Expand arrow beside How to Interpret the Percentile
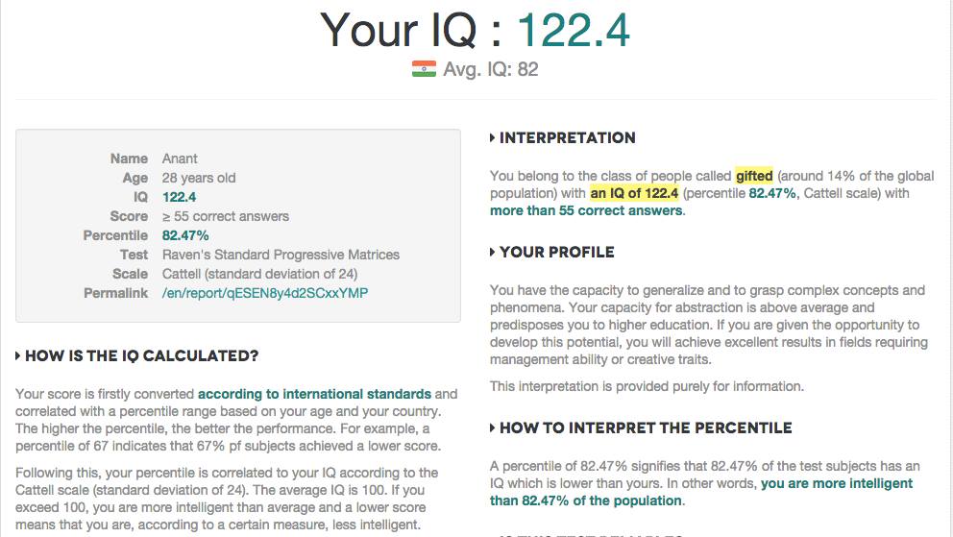Screen dimensions: 953x537 coord(493,428)
